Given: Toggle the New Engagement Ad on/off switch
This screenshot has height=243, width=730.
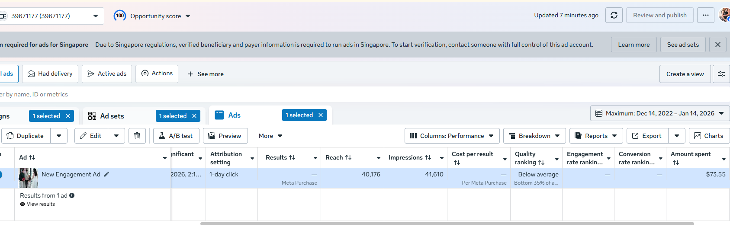Looking at the screenshot, I should 0,175.
